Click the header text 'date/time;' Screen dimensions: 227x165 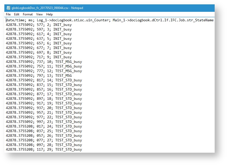[x=16, y=20]
